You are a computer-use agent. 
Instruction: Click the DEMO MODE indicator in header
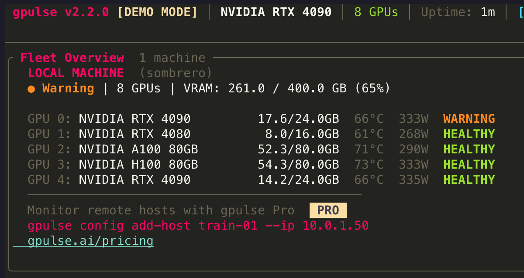click(x=158, y=12)
